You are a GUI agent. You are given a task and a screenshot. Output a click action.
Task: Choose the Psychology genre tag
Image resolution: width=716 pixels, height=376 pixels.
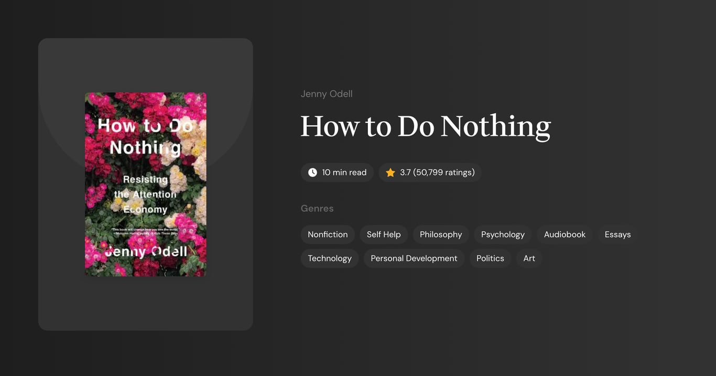click(503, 234)
